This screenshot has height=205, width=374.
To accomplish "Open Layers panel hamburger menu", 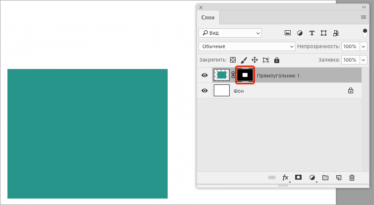I will click(x=364, y=17).
